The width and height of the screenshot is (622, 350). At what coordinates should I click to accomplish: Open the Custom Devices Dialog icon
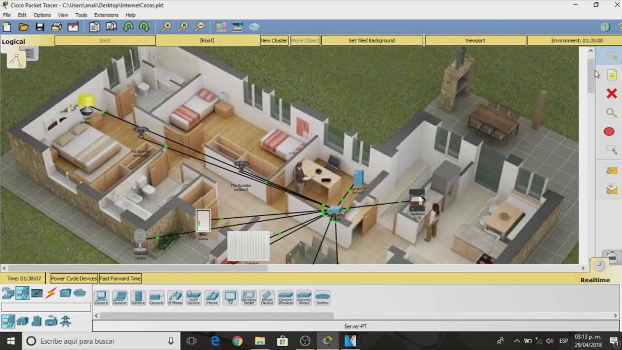coord(237,27)
